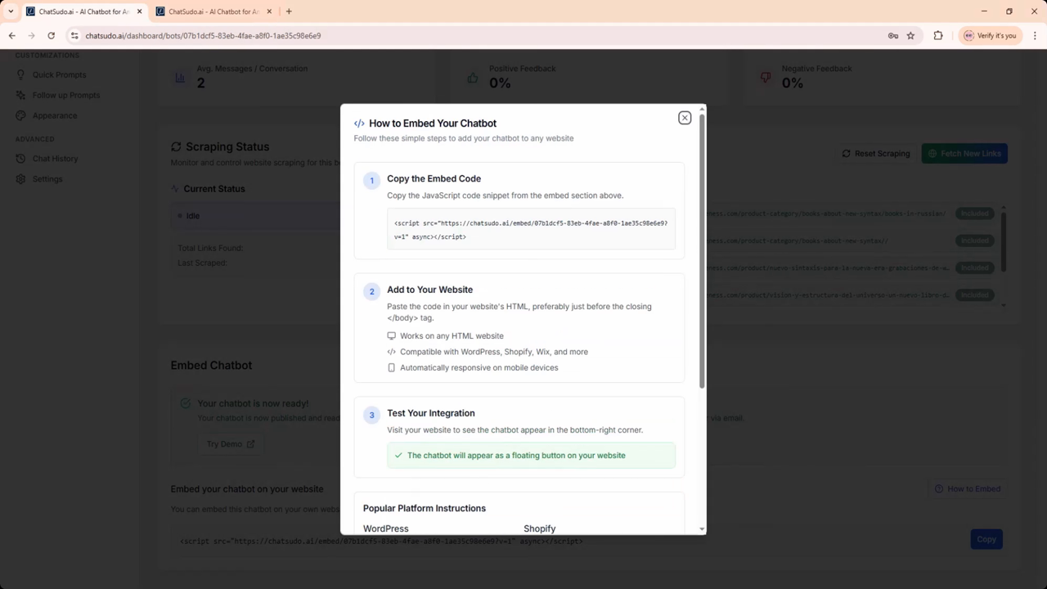1047x589 pixels.
Task: Click the thumbs-down Negative Feedback icon
Action: (x=766, y=78)
